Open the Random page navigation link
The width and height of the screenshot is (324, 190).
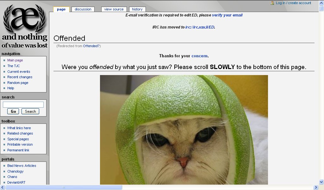click(x=18, y=83)
